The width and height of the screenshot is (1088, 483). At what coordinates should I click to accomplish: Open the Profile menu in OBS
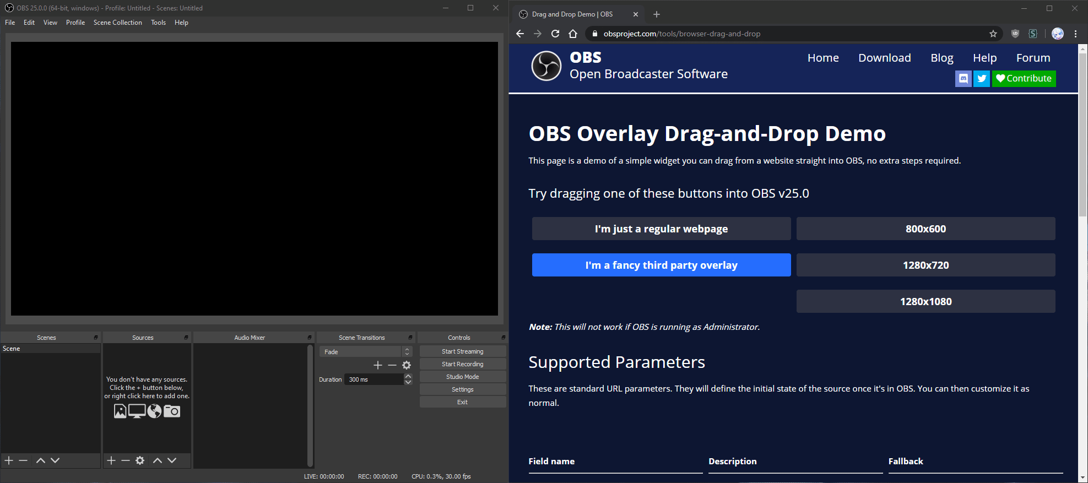[x=75, y=23]
